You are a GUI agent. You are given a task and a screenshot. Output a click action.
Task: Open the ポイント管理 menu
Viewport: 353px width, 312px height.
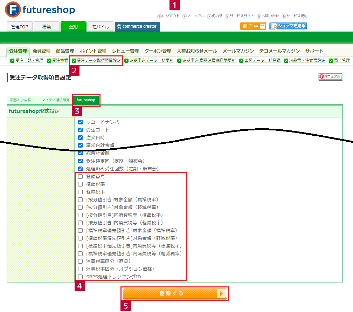point(93,51)
